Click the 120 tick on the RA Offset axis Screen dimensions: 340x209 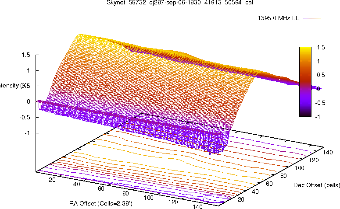pyautogui.click(x=173, y=202)
